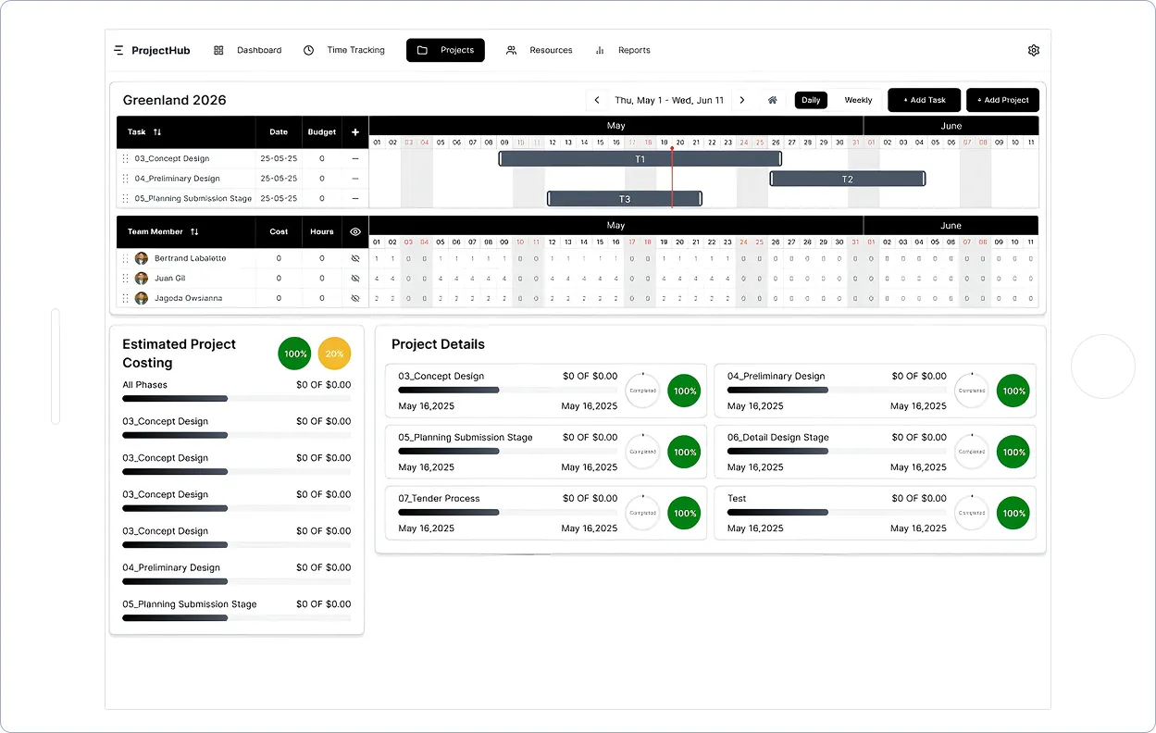Open the Dashboard tab
The image size is (1156, 733).
click(248, 50)
